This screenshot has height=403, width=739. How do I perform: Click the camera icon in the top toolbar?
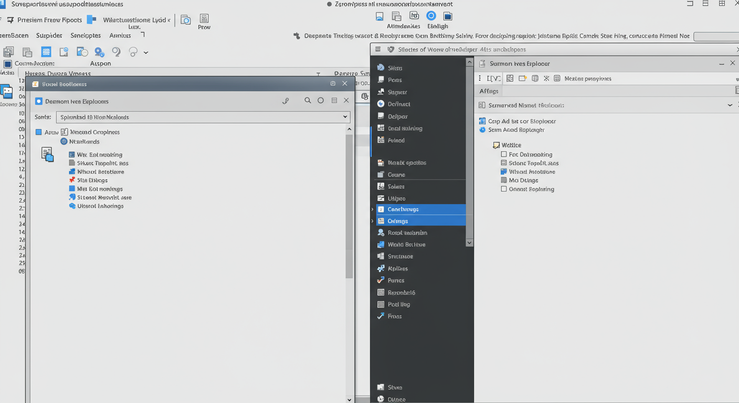pos(185,20)
